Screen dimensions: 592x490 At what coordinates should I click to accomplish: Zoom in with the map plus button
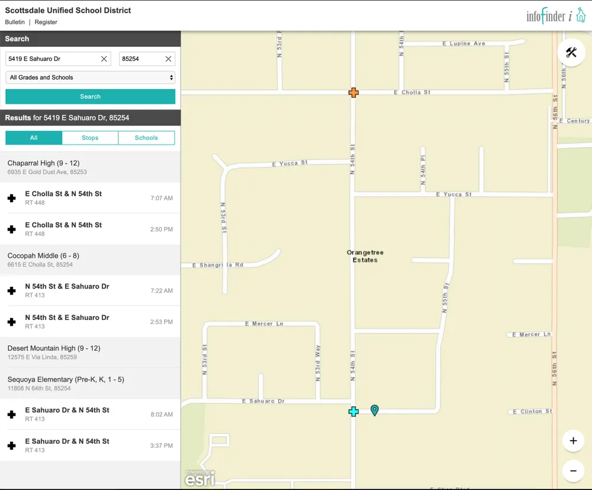(573, 440)
